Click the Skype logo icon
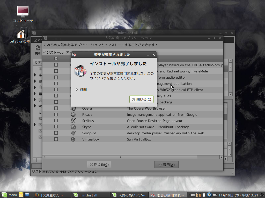Screen dimensions: 265x198 tap(73, 127)
